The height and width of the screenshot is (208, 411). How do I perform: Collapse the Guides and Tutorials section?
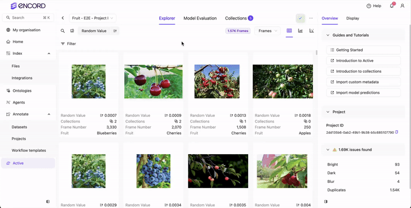point(328,35)
